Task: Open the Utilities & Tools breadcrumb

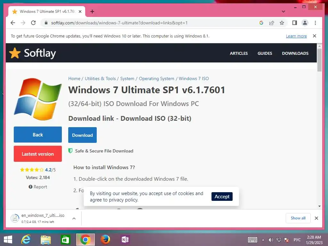Action: coord(100,79)
